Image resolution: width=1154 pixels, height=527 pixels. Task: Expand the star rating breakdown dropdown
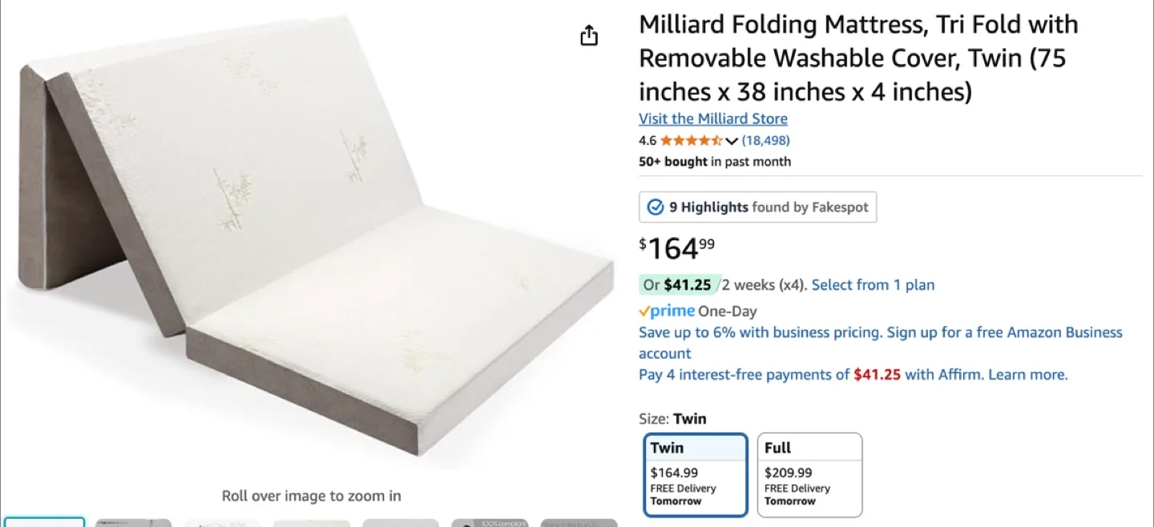click(732, 139)
